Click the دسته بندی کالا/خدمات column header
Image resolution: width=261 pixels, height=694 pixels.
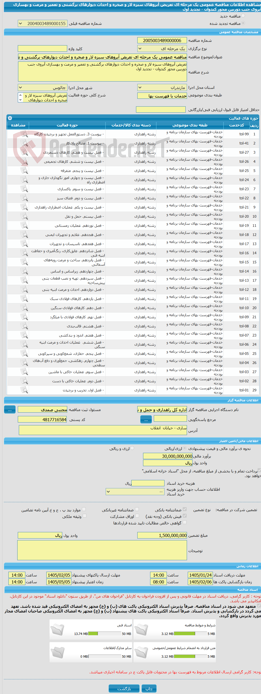point(131,125)
